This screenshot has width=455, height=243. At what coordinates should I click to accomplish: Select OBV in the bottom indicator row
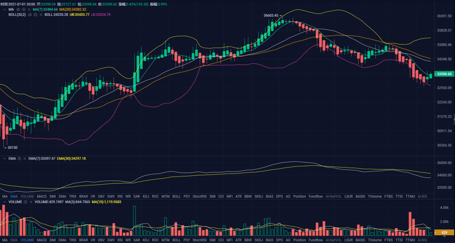pyautogui.click(x=101, y=240)
